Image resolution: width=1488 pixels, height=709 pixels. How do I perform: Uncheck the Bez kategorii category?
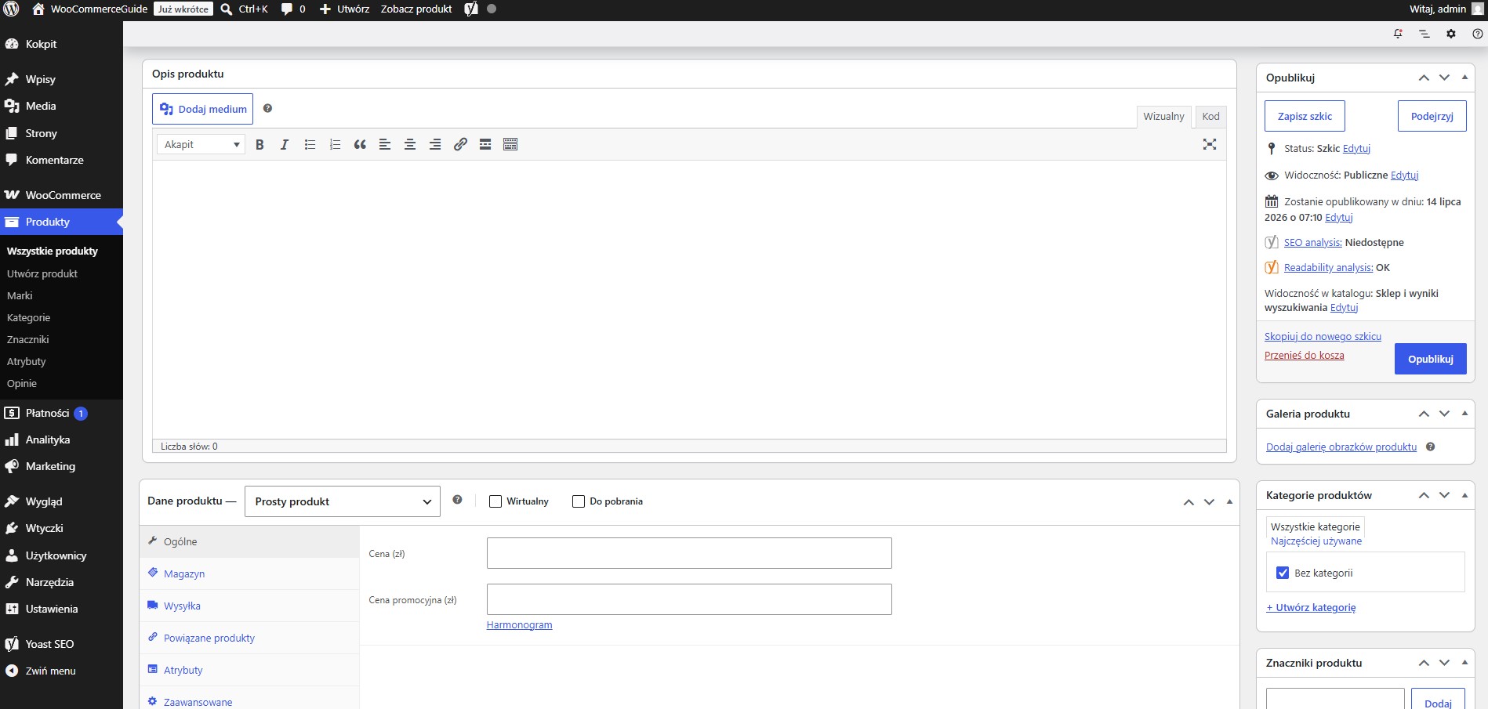(x=1283, y=573)
